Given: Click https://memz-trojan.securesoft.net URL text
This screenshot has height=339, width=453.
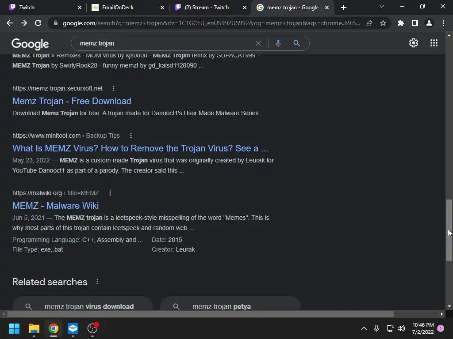Looking at the screenshot, I should coord(58,88).
